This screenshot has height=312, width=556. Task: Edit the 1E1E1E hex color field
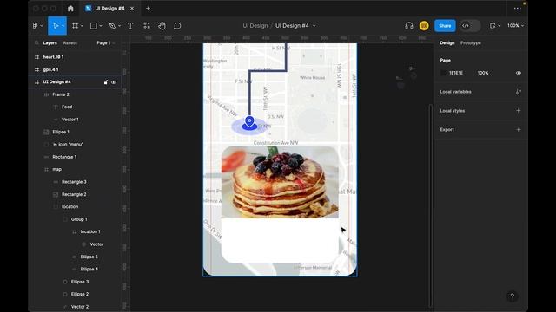(456, 73)
